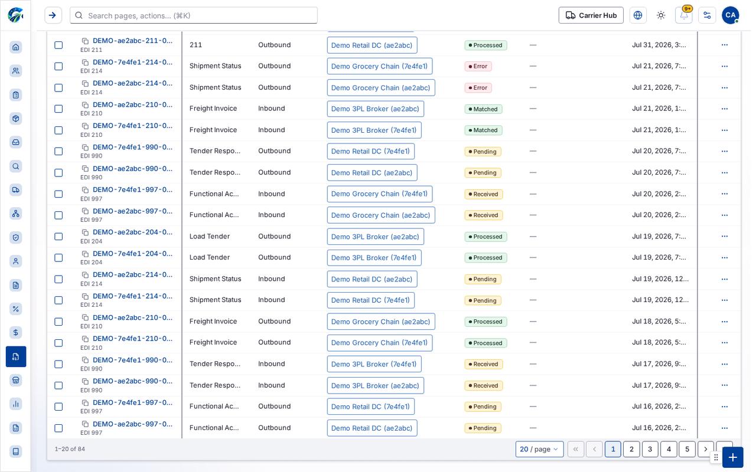Go to page 3
The height and width of the screenshot is (472, 756).
click(650, 449)
